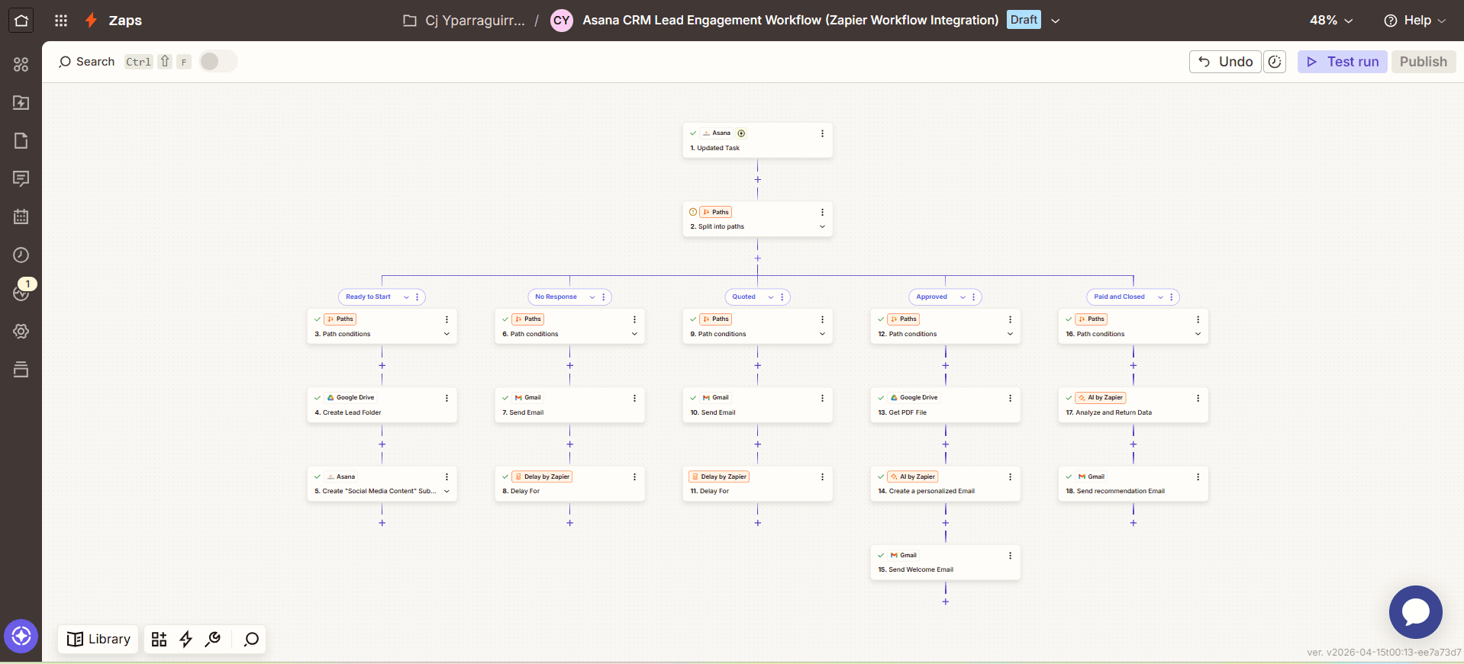Open the Zap title dropdown next to Draft
1464x664 pixels.
pyautogui.click(x=1056, y=21)
